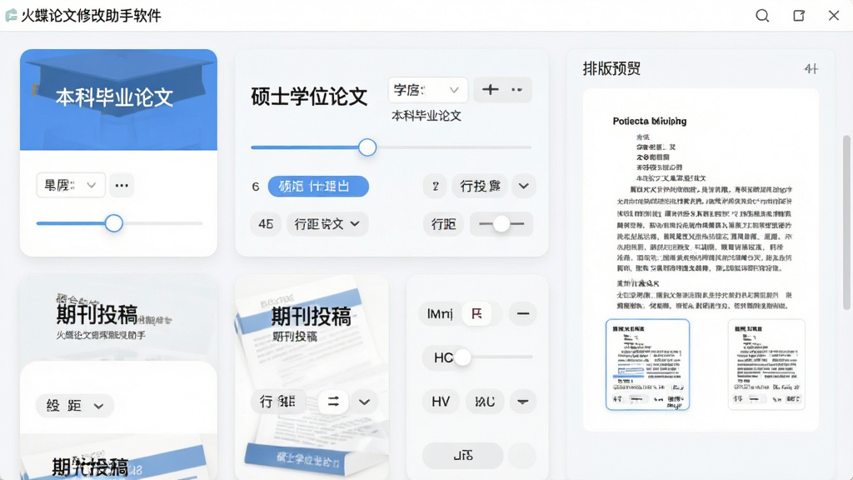Image resolution: width=853 pixels, height=480 pixels.
Task: Click the 行距 label beside the toggle
Action: [x=443, y=223]
